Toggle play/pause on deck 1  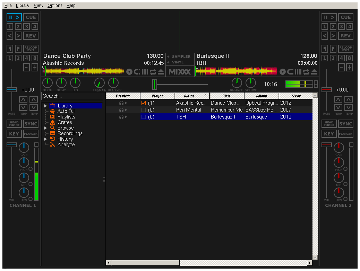pos(14,17)
